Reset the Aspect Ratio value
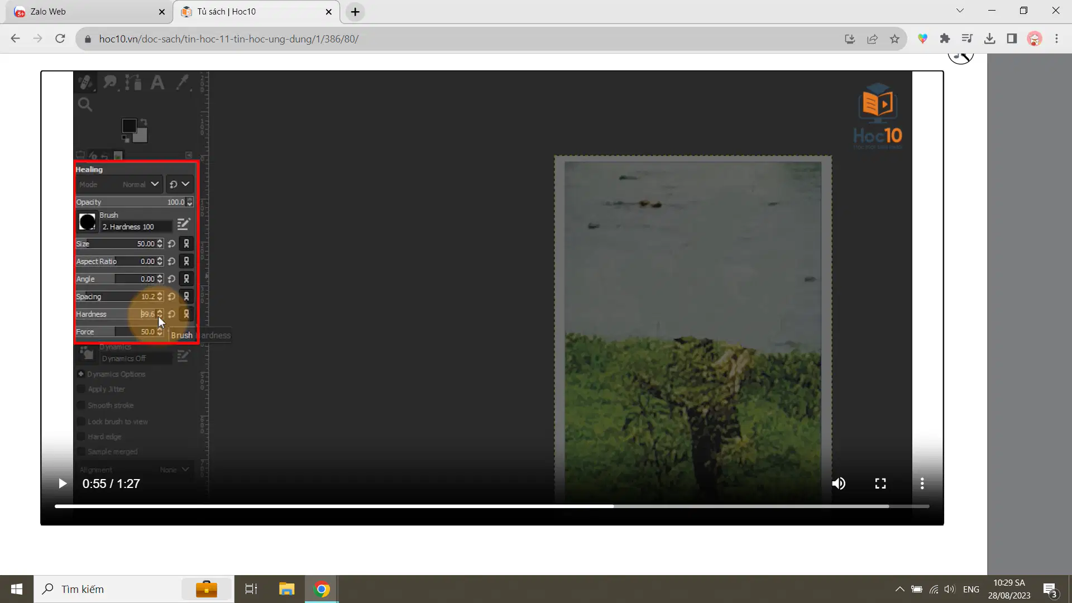 pyautogui.click(x=171, y=261)
